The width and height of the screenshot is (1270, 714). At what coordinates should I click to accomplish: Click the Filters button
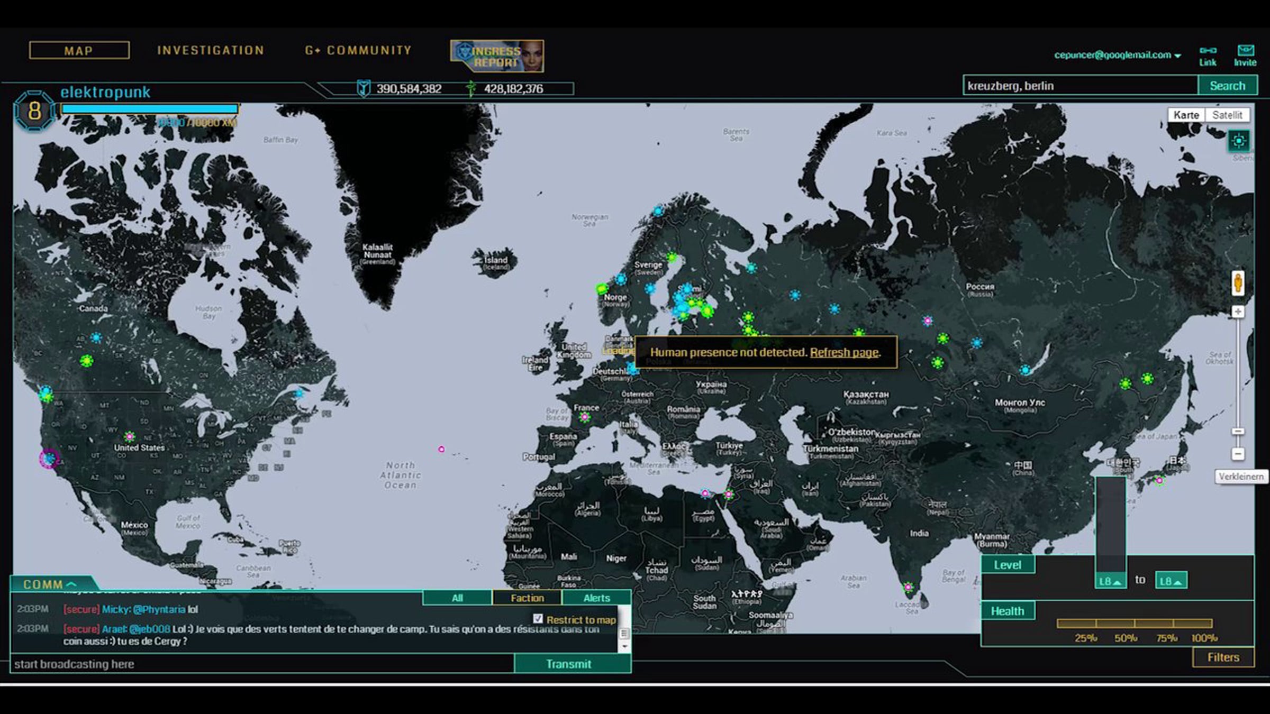[x=1223, y=657]
